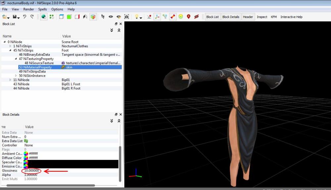Click the red dot normals icon
This screenshot has height=190, width=331.
pyautogui.click(x=149, y=17)
